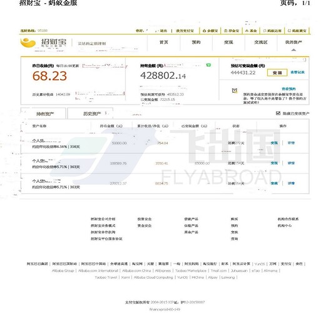
Task: Select the 6.56% | 356天 asset name
Action: click(x=46, y=141)
